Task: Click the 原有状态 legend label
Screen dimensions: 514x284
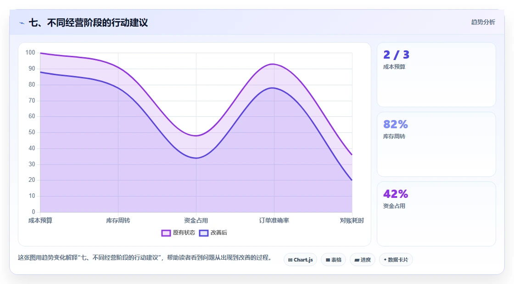Action: 184,233
